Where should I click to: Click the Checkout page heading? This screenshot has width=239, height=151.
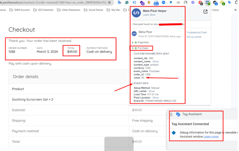pyautogui.click(x=22, y=30)
